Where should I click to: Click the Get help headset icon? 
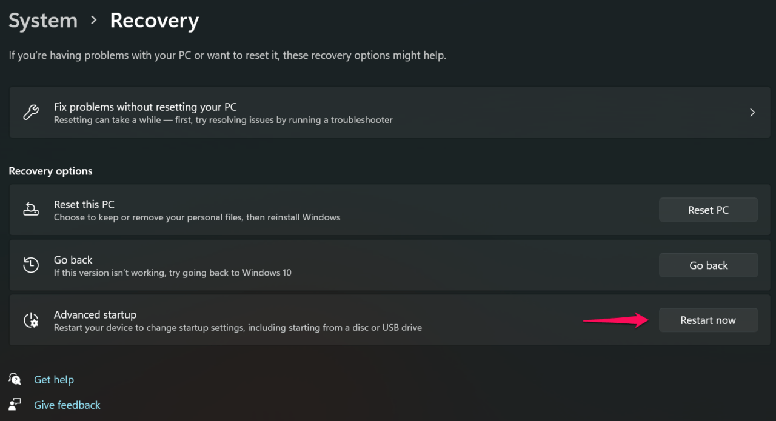(15, 379)
